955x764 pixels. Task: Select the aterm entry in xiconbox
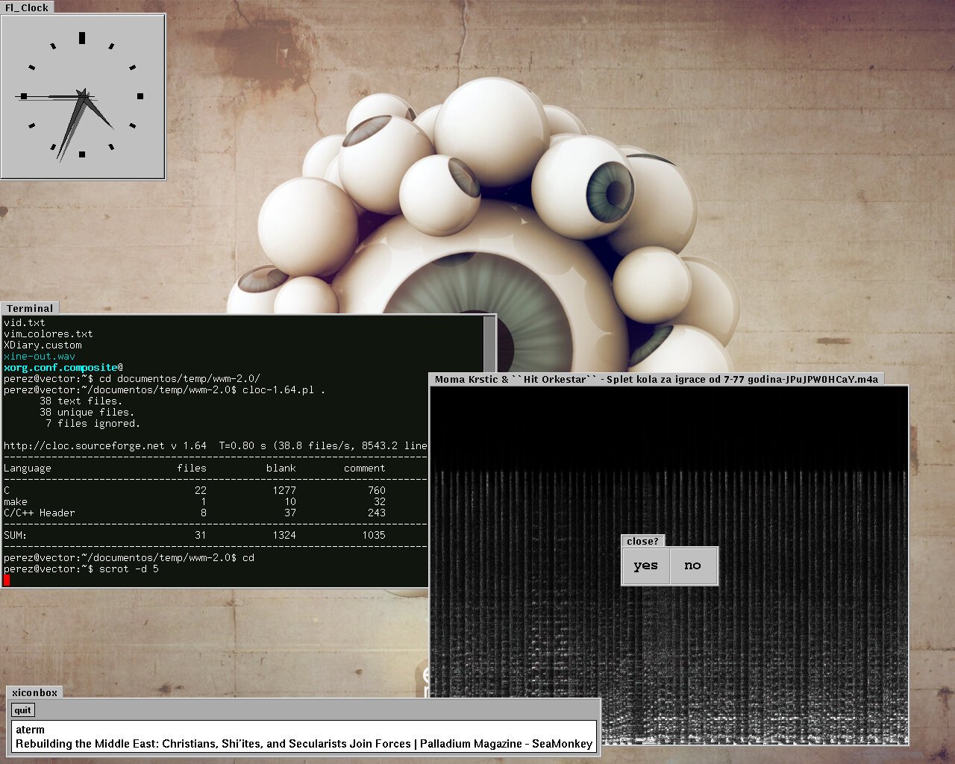tap(30, 730)
